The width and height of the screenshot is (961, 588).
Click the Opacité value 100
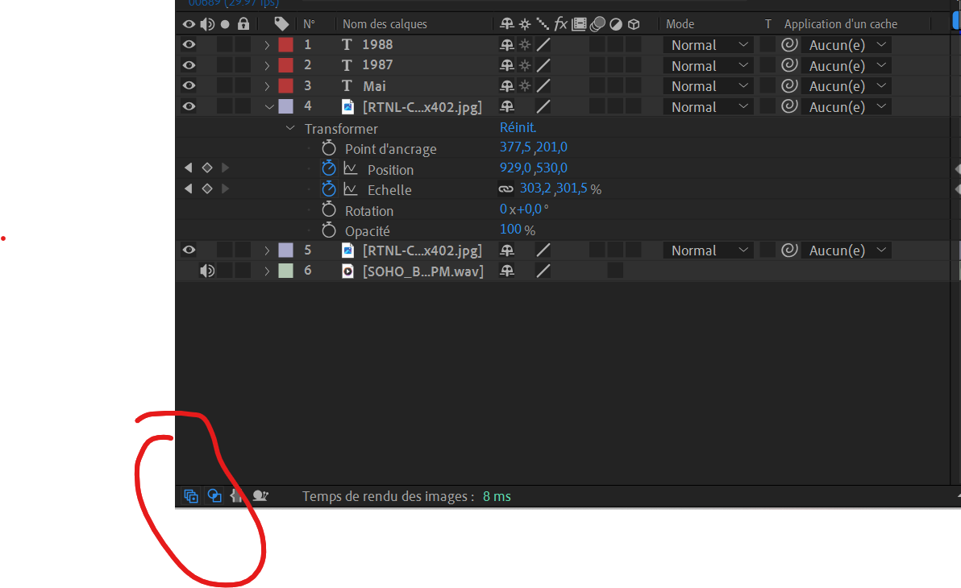click(510, 229)
